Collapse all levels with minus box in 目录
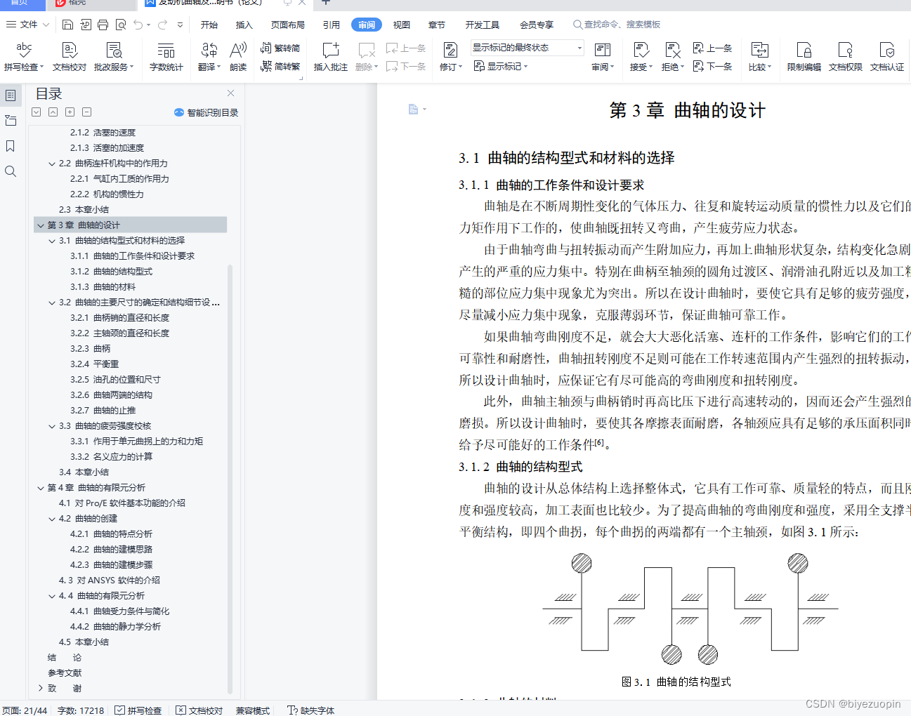The image size is (911, 716). pos(86,112)
